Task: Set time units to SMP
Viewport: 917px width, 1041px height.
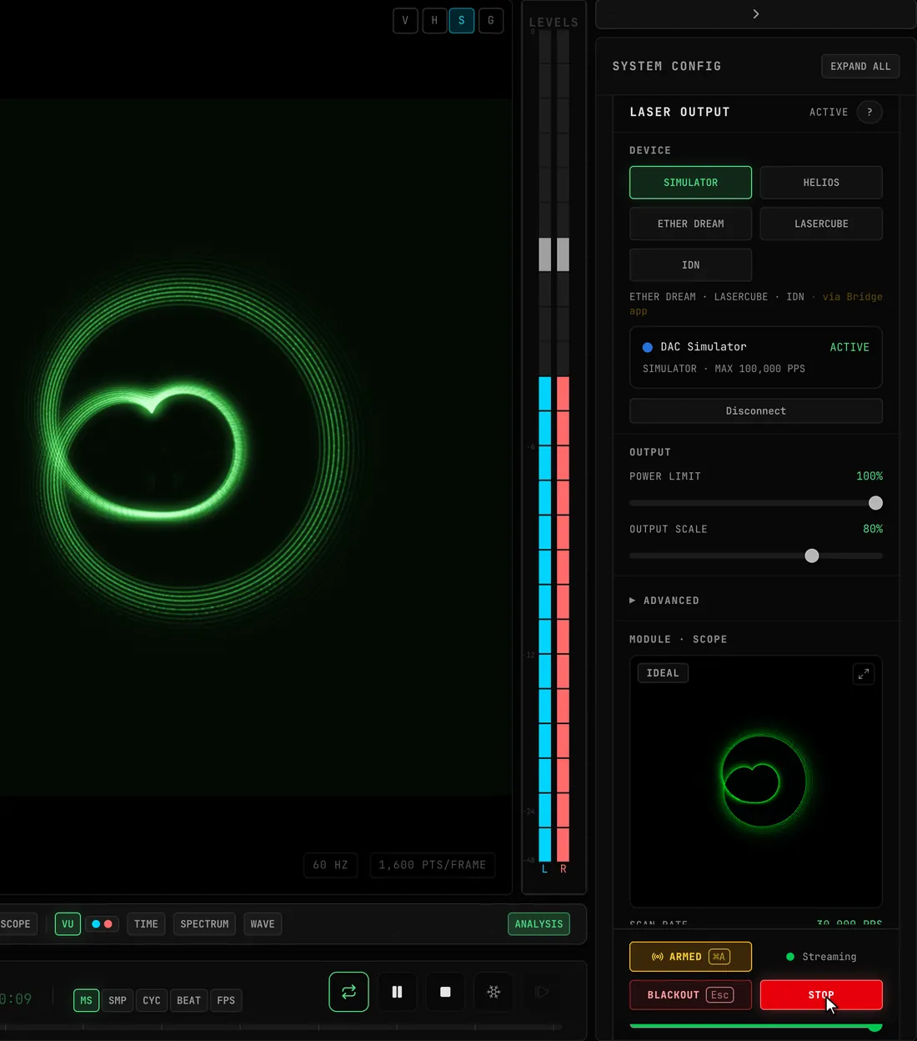Action: coord(118,1000)
